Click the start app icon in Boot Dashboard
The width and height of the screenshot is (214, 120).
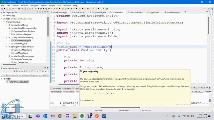click(x=14, y=71)
